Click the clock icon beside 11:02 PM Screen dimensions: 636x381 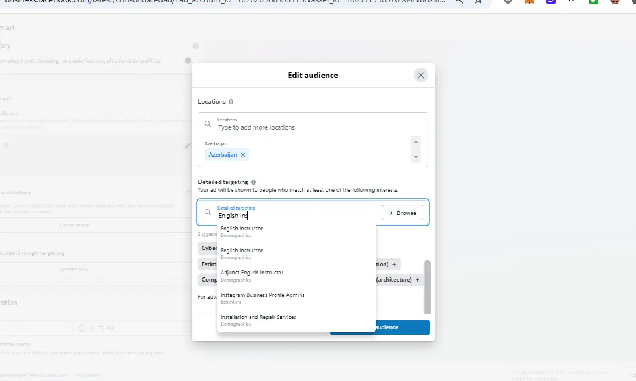click(x=82, y=328)
